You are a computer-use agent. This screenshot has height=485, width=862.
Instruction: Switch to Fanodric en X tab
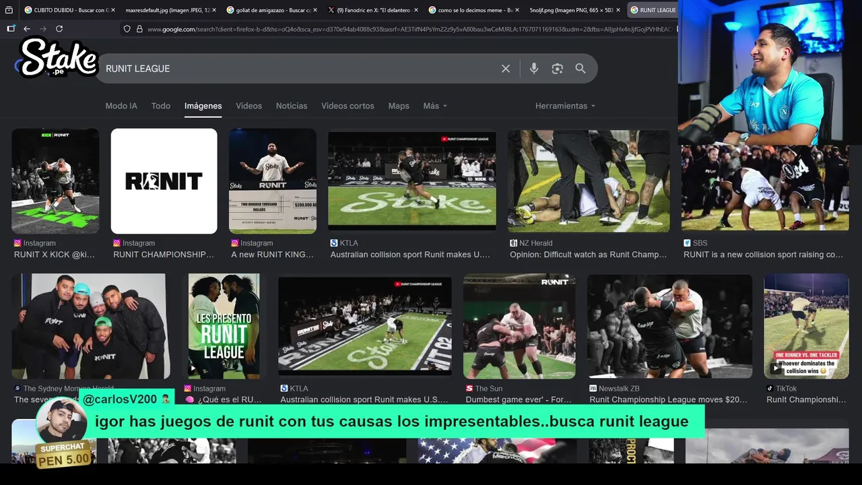pos(372,10)
